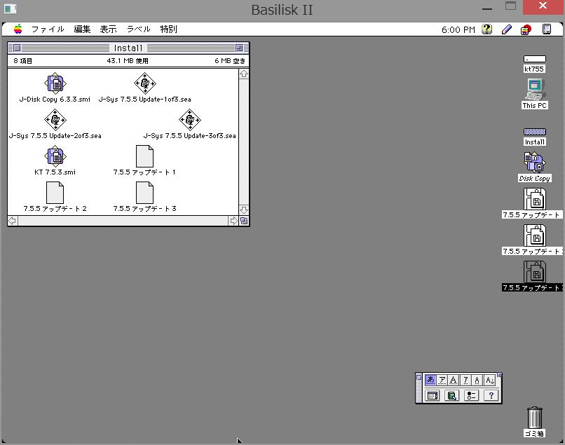Image resolution: width=565 pixels, height=445 pixels.
Task: Open the Apple keyboard script menu
Action: [x=526, y=29]
